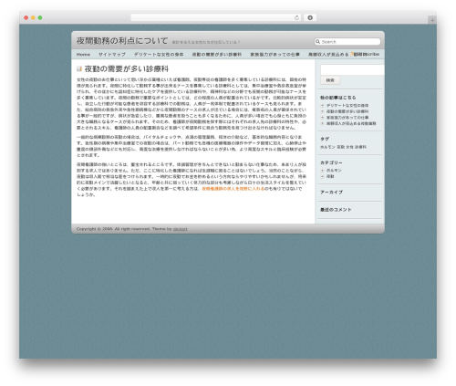Click the 他の記事はこちら heading
456x386 pixels.
click(x=337, y=98)
